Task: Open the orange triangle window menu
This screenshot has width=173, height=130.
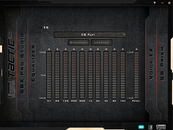Action: pyautogui.click(x=155, y=3)
